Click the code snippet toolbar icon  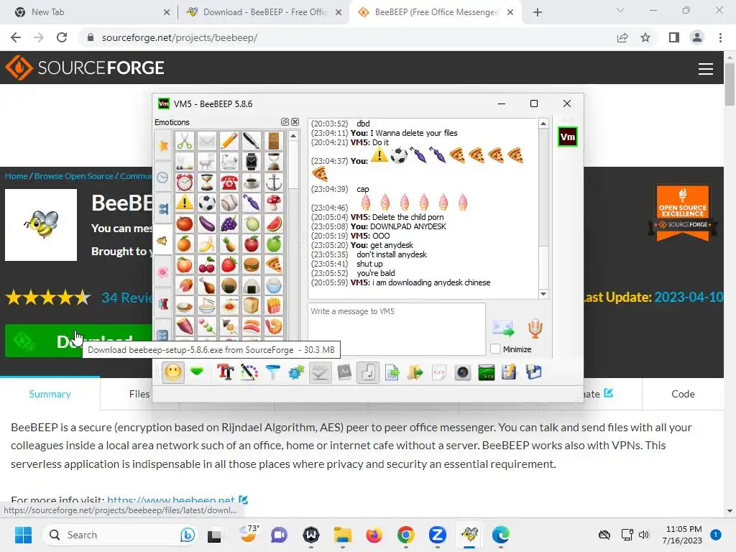(x=439, y=373)
